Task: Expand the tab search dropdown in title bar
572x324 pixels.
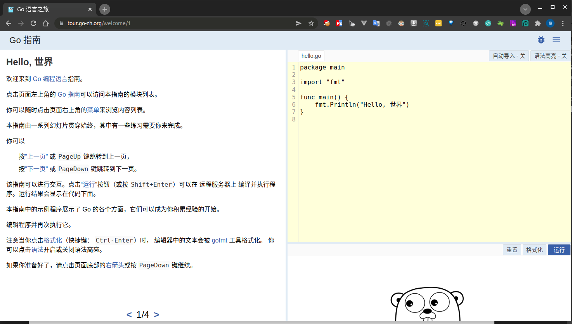Action: coord(525,9)
